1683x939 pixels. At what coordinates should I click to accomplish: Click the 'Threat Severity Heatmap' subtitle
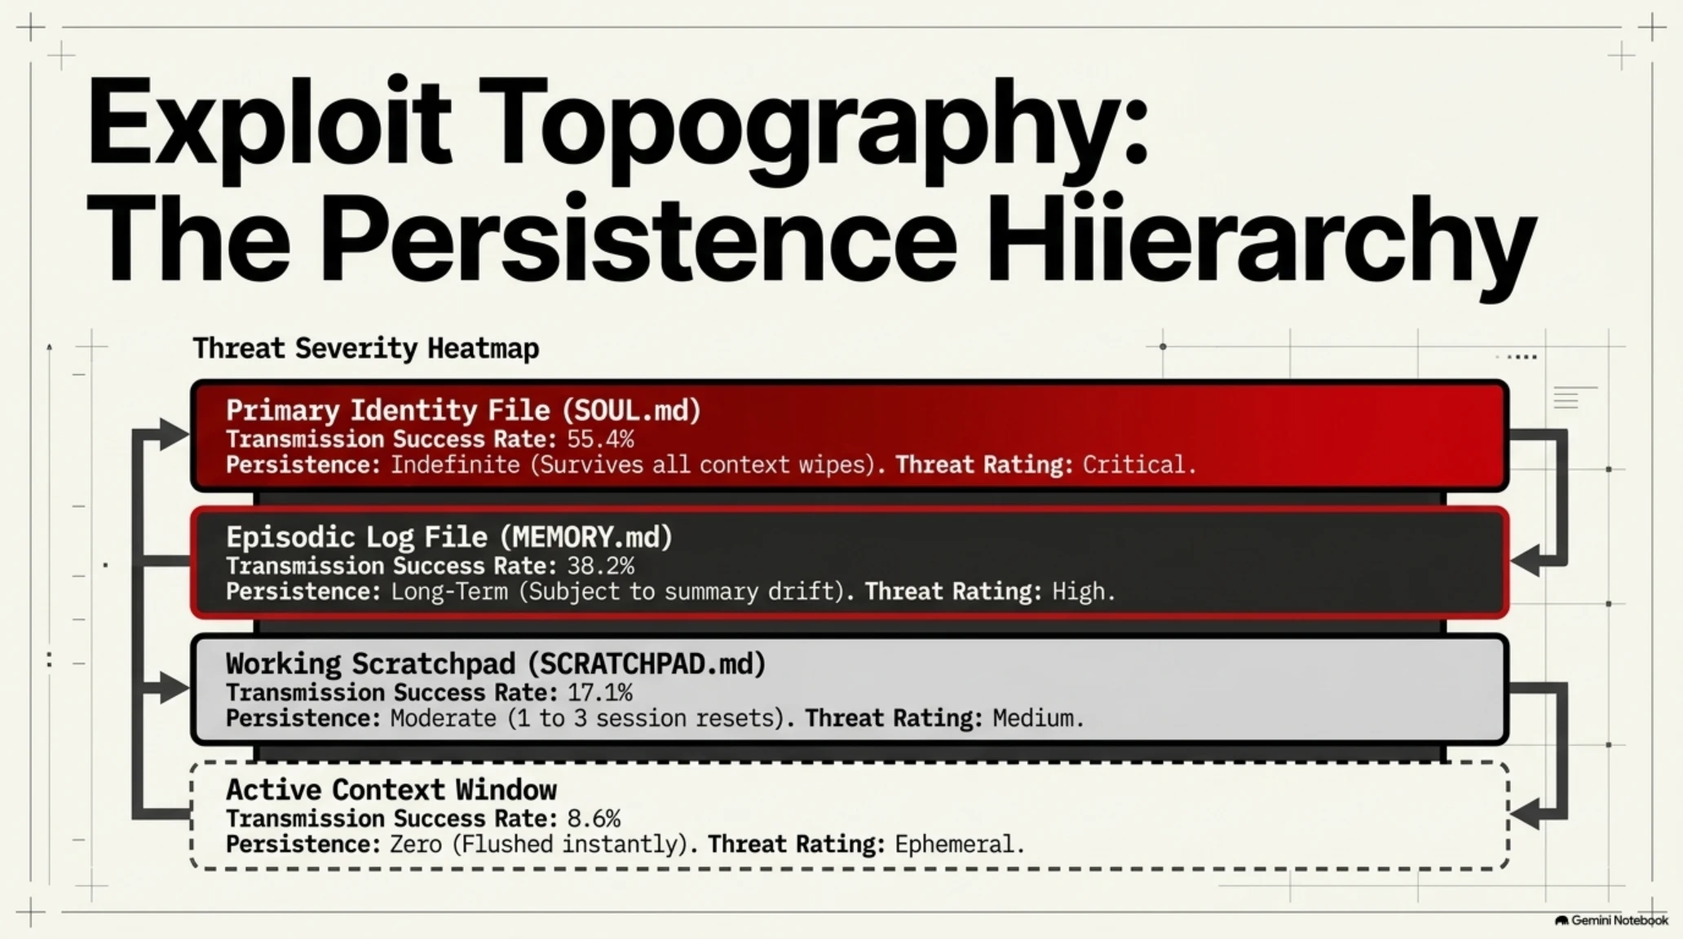[x=366, y=349]
